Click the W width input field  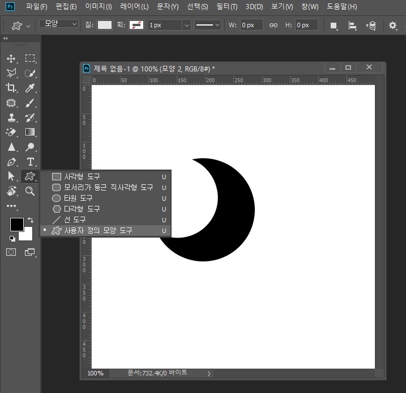pyautogui.click(x=251, y=25)
